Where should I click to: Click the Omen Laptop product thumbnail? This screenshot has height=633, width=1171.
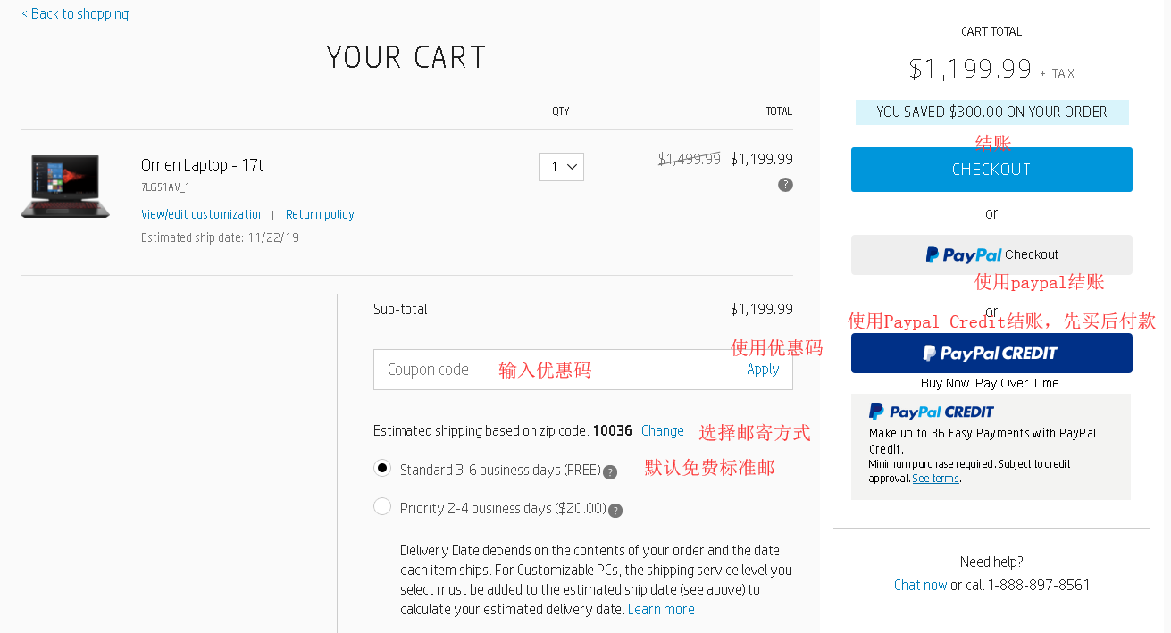[65, 186]
